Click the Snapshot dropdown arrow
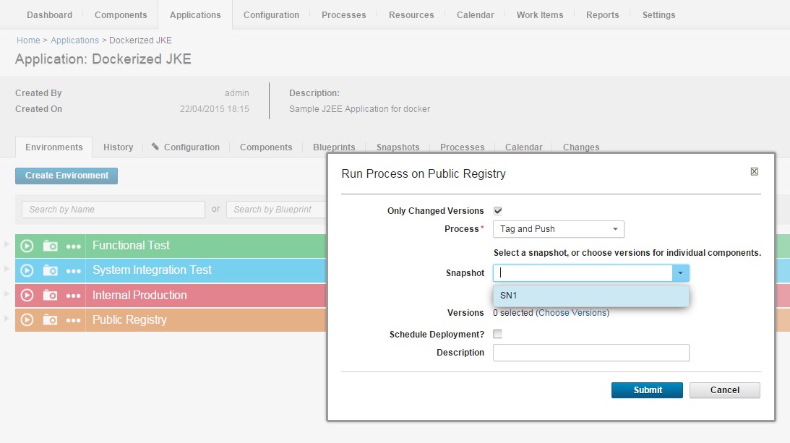The height and width of the screenshot is (443, 790). coord(680,273)
